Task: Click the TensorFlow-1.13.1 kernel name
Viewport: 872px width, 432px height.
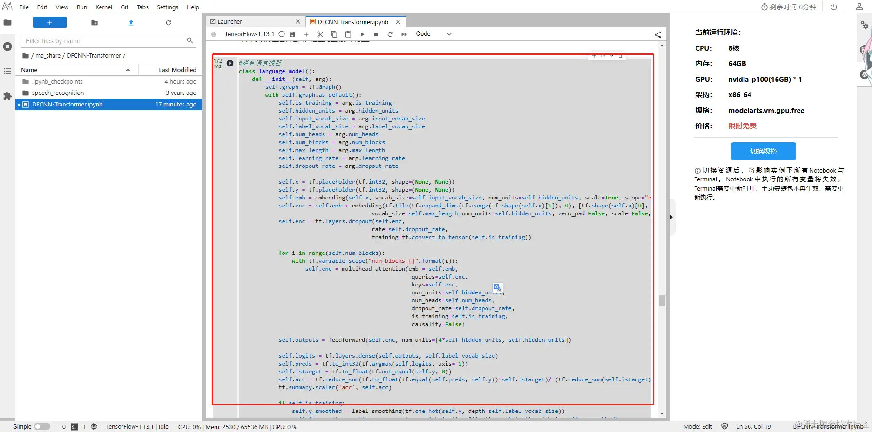Action: click(x=250, y=34)
